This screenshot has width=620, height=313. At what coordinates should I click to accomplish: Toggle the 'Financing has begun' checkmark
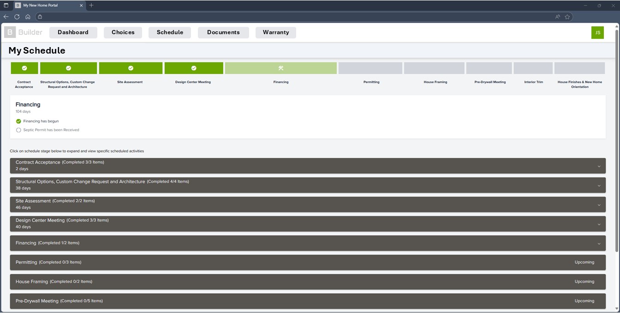pyautogui.click(x=18, y=121)
